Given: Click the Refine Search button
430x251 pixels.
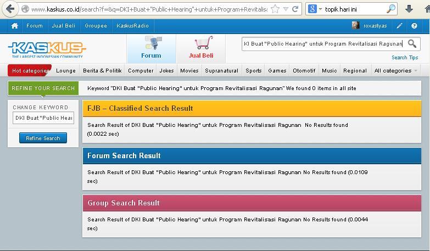Looking at the screenshot, I should (x=43, y=138).
